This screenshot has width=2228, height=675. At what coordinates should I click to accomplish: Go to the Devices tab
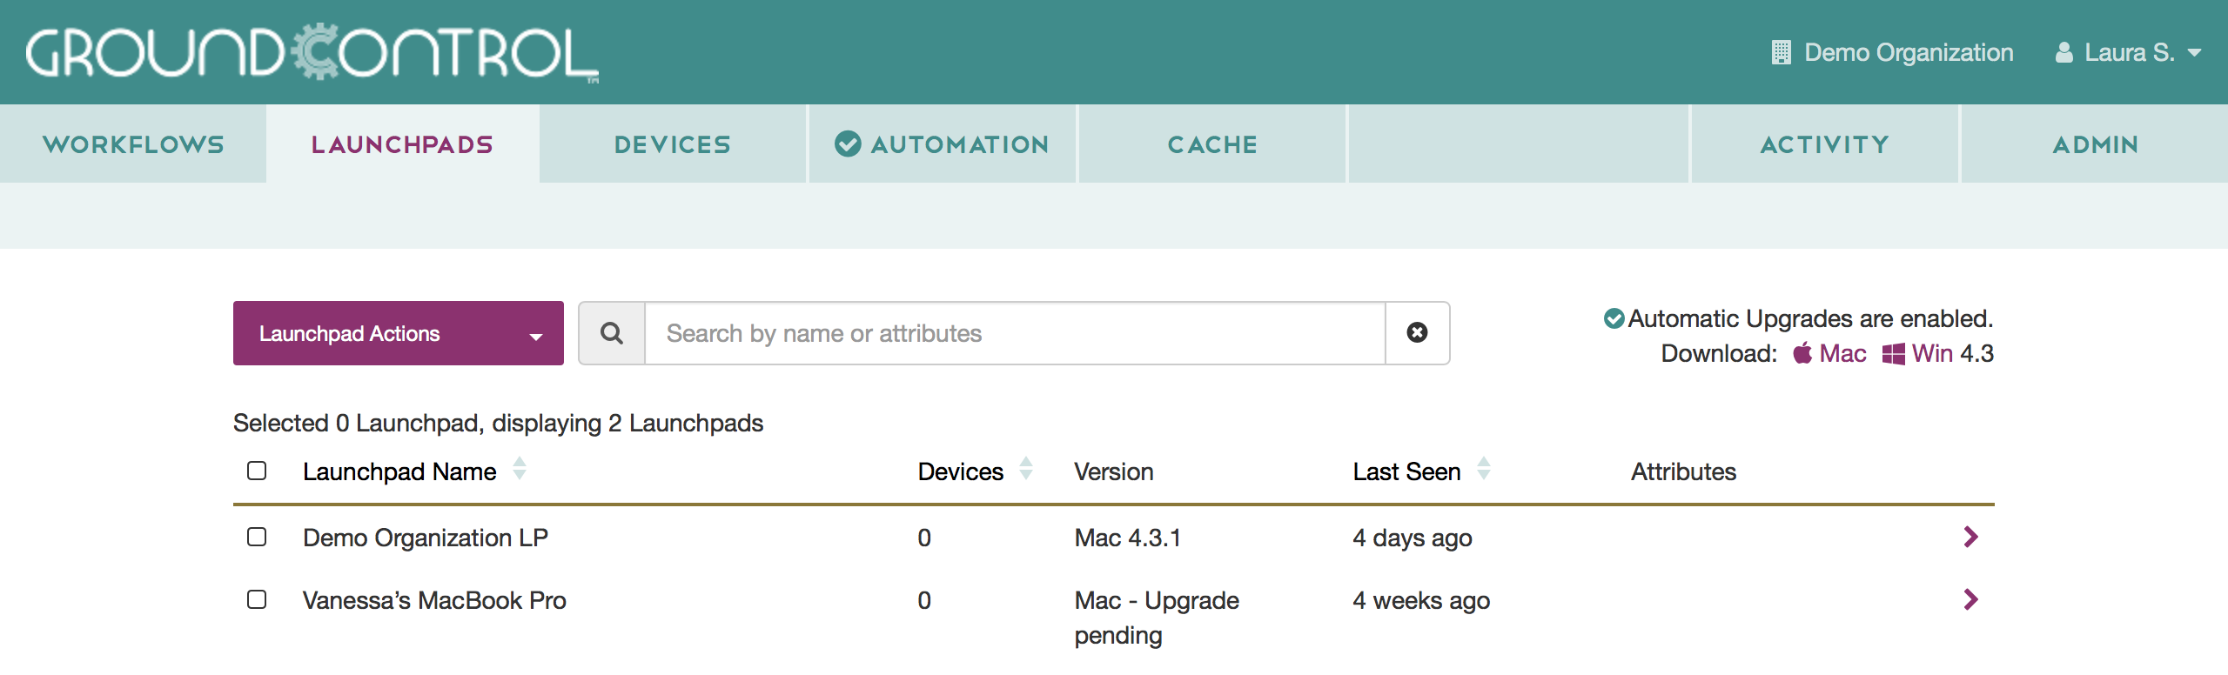[673, 144]
